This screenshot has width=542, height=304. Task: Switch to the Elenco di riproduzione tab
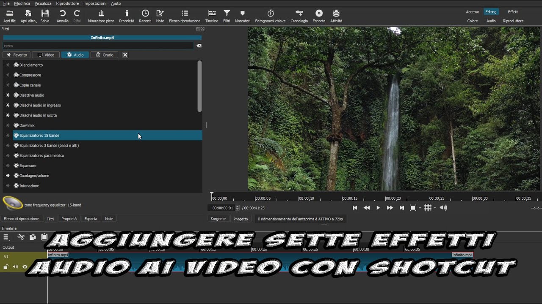tap(21, 219)
